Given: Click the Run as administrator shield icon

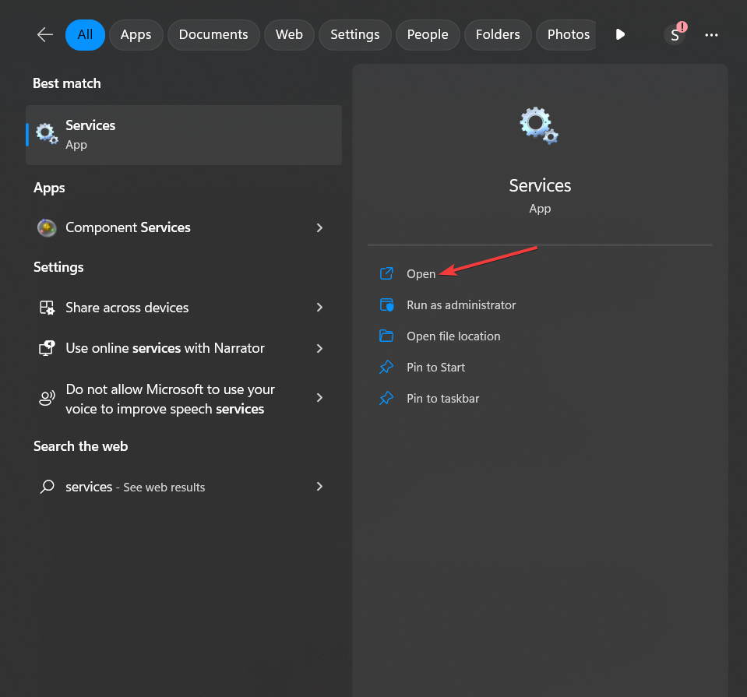Looking at the screenshot, I should pos(386,304).
